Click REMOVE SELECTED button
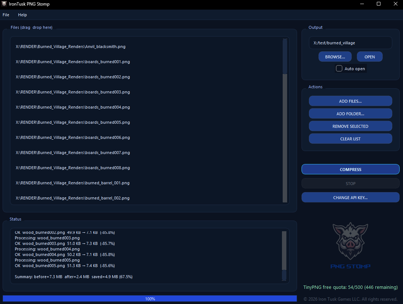Viewport: 403px width, 304px height. point(350,126)
